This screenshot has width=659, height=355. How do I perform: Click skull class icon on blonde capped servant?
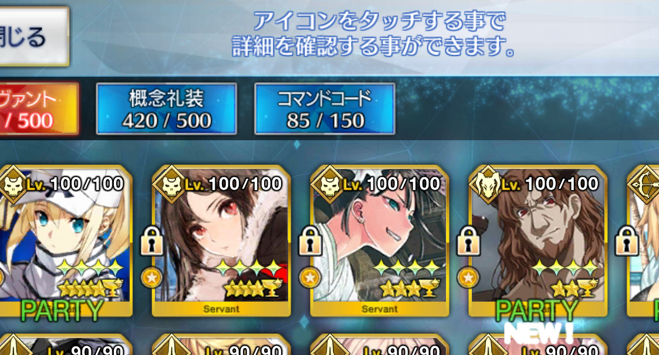(13, 185)
